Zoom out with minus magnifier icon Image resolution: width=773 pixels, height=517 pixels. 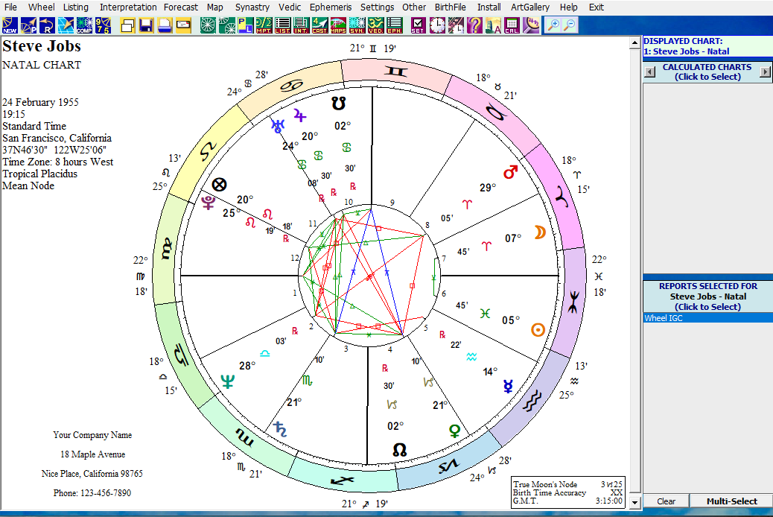click(570, 25)
